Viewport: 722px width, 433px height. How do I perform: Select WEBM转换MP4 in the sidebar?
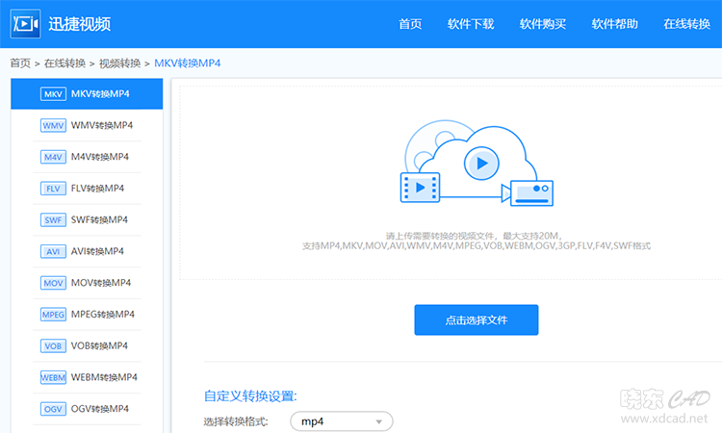(x=87, y=377)
